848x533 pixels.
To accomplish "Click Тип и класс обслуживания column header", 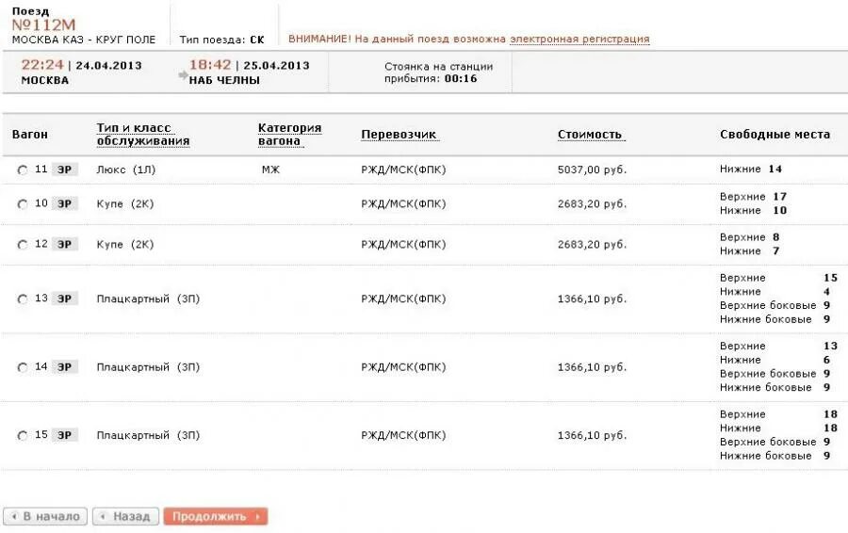I will coord(143,135).
